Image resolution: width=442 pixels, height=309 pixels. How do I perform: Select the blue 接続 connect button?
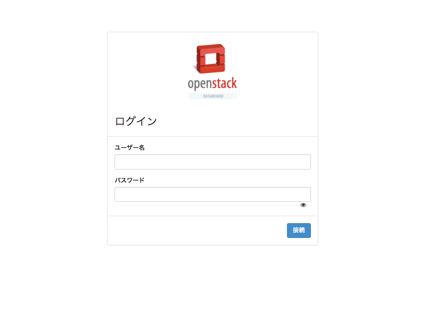pos(299,231)
